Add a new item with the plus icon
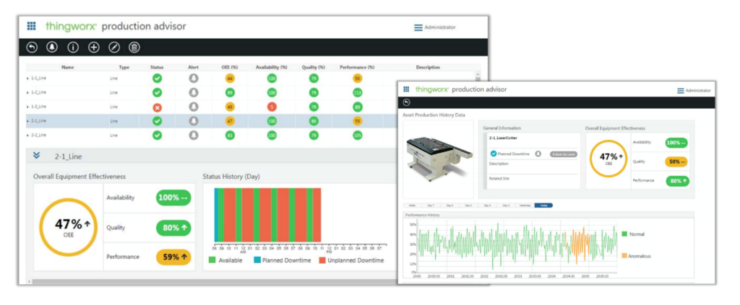The height and width of the screenshot is (305, 740). click(93, 47)
